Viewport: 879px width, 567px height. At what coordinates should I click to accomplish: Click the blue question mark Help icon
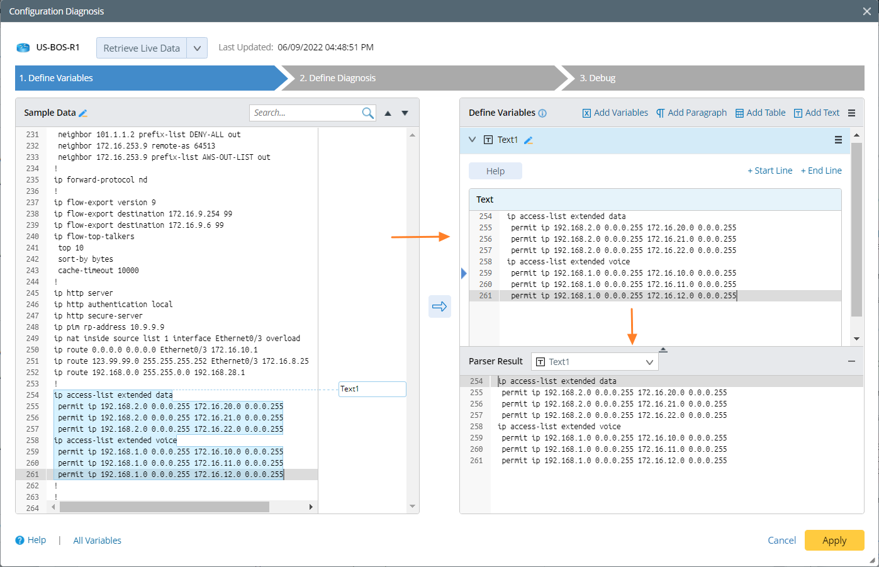pyautogui.click(x=20, y=540)
